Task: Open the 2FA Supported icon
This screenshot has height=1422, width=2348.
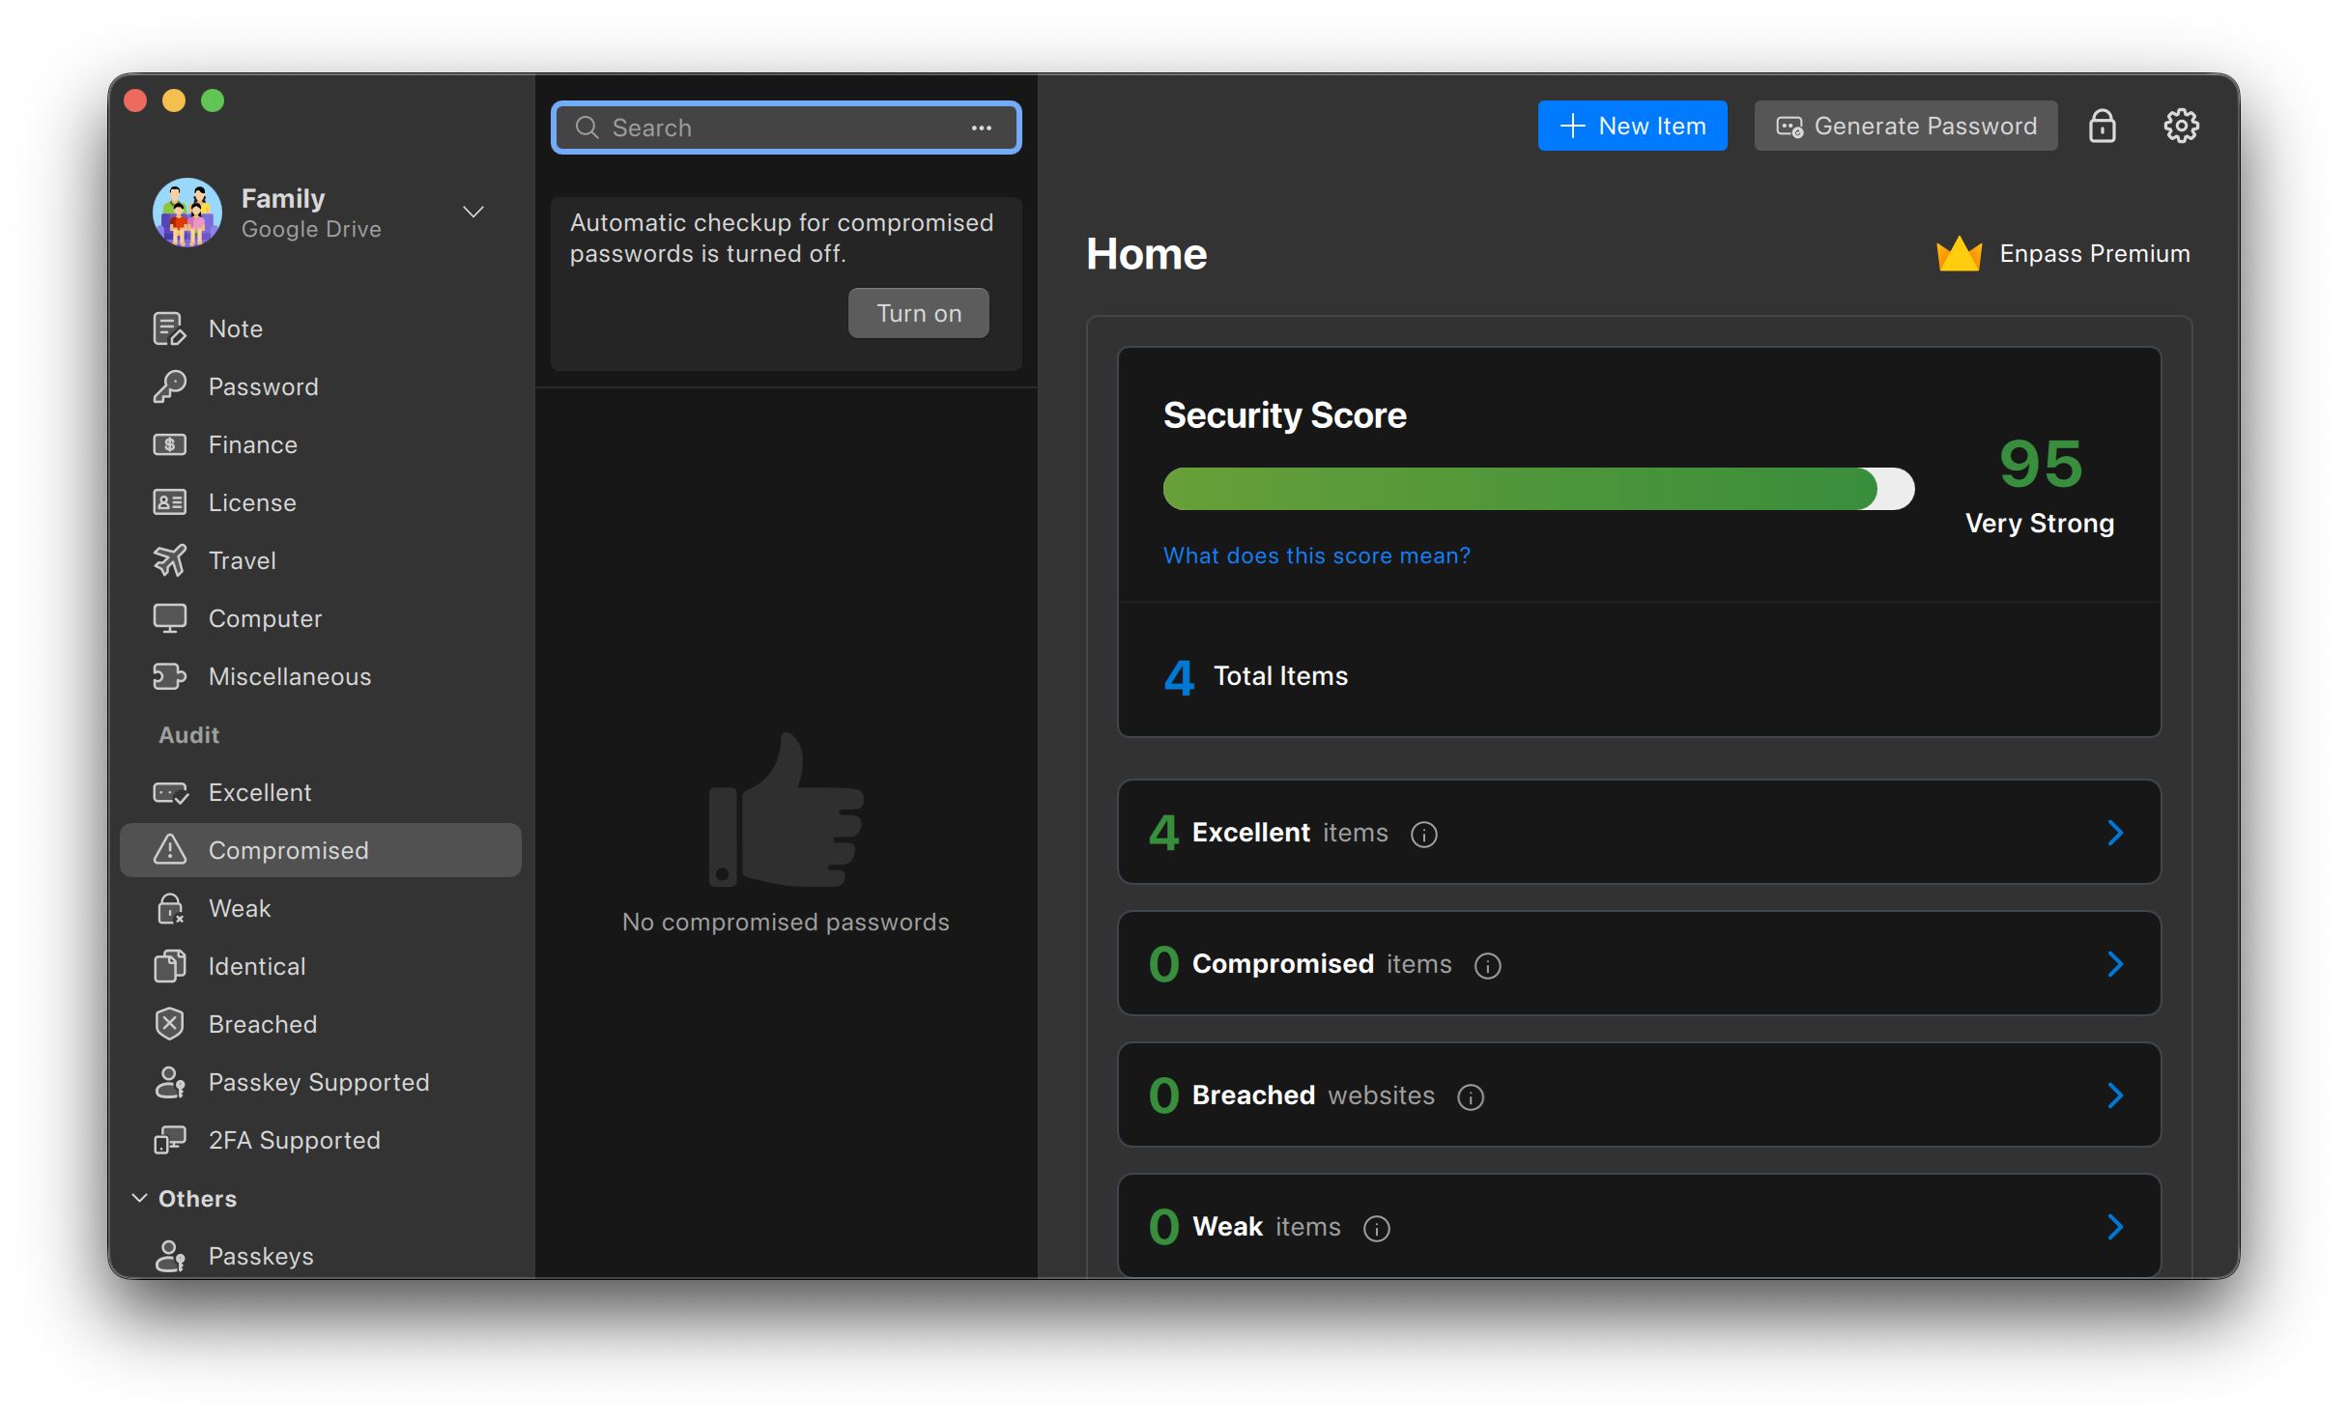Action: tap(169, 1140)
